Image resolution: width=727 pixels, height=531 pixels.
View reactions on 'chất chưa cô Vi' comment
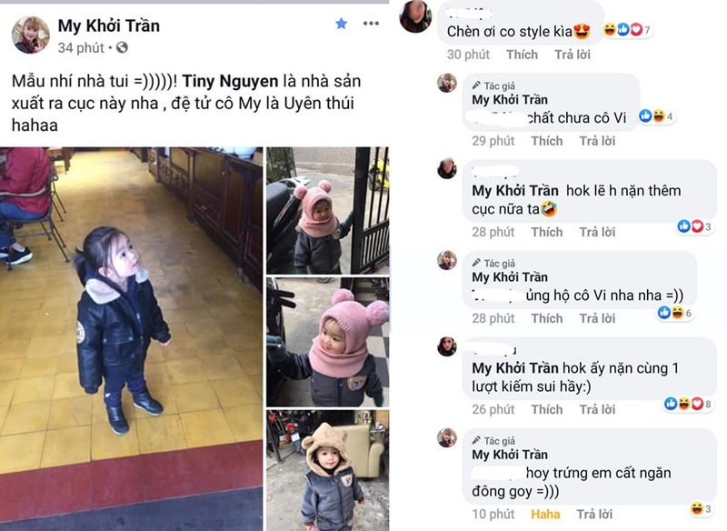(x=656, y=116)
